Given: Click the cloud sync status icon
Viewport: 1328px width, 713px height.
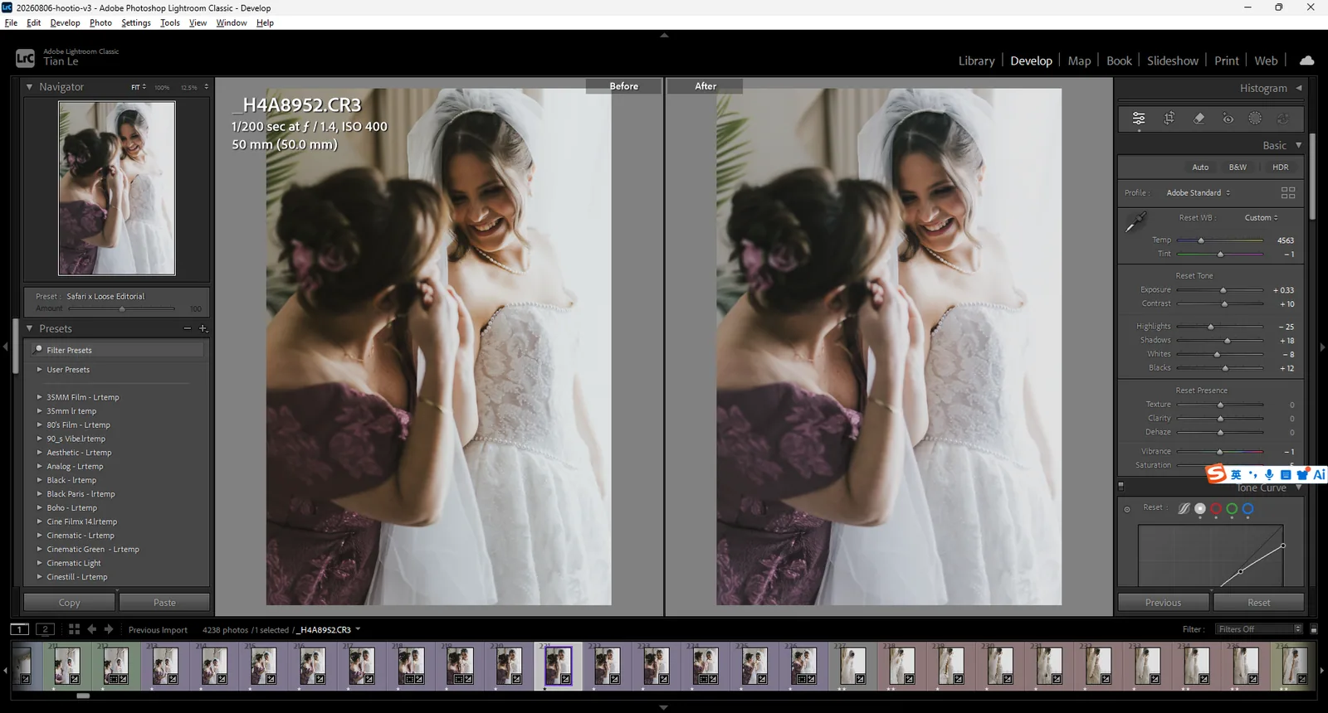Looking at the screenshot, I should pos(1306,61).
